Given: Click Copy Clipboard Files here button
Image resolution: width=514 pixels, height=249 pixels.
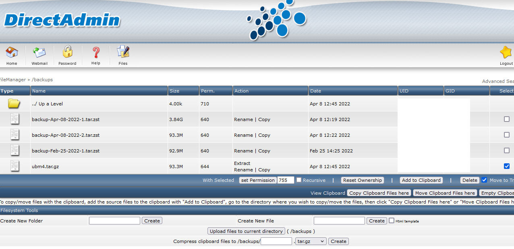Looking at the screenshot, I should pyautogui.click(x=379, y=193).
